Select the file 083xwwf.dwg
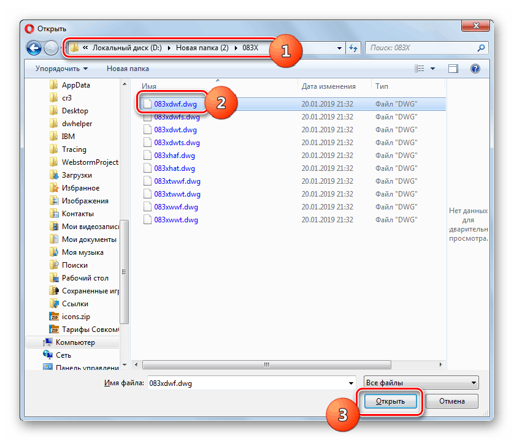 tap(176, 207)
